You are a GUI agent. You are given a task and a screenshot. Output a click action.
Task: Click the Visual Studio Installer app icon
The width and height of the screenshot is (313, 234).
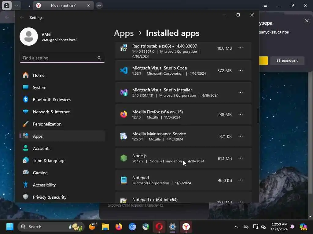(x=124, y=92)
